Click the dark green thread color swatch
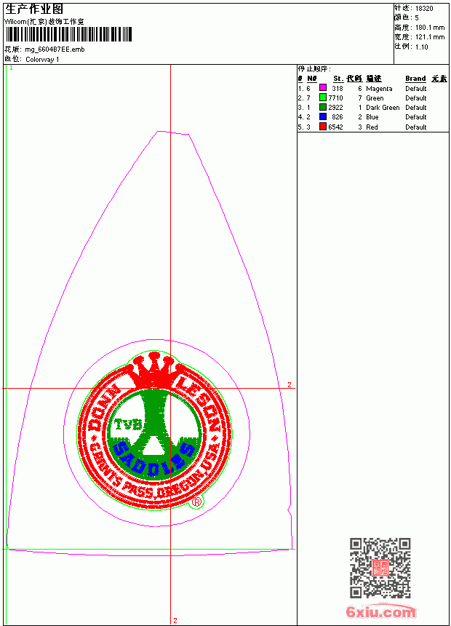The height and width of the screenshot is (626, 451). tap(323, 107)
